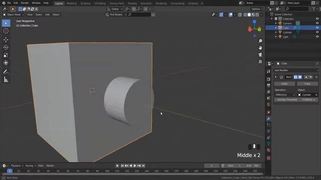This screenshot has width=321, height=180.
Task: Select the Select Box tool
Action: [x=6, y=23]
